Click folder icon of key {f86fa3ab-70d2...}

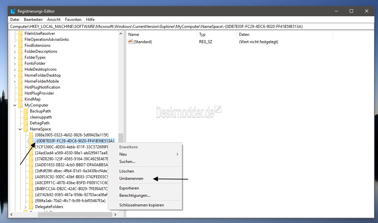click(x=31, y=201)
